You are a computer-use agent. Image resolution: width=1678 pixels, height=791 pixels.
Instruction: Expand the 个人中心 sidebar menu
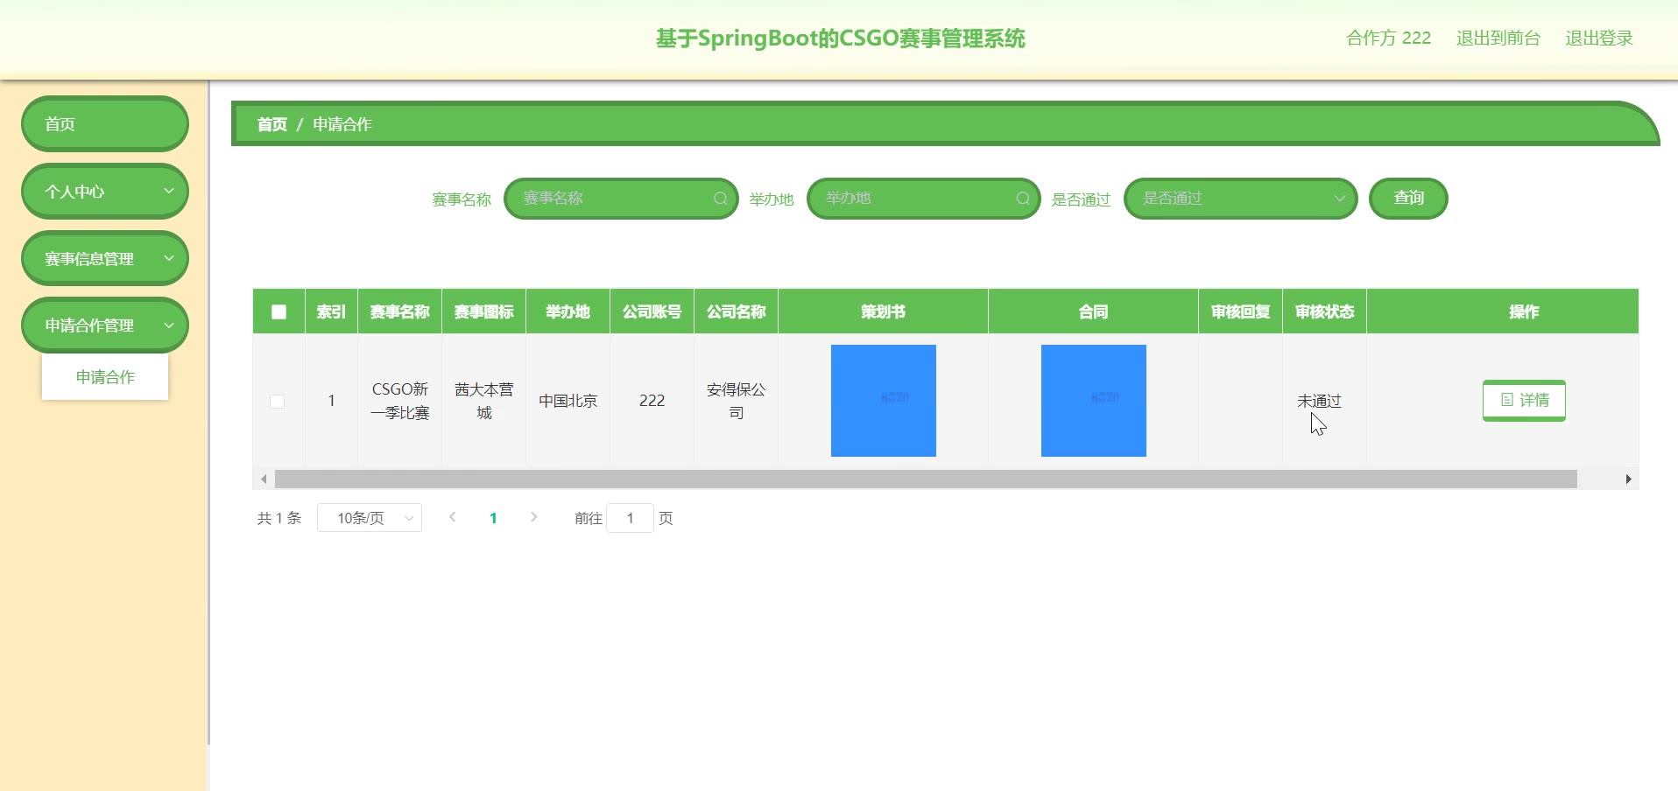pos(105,191)
